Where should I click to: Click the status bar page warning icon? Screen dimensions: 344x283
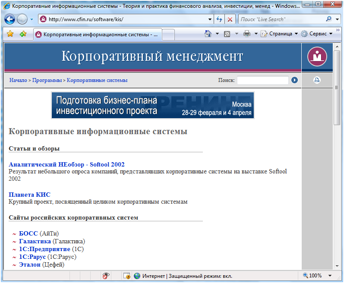[x=127, y=276]
